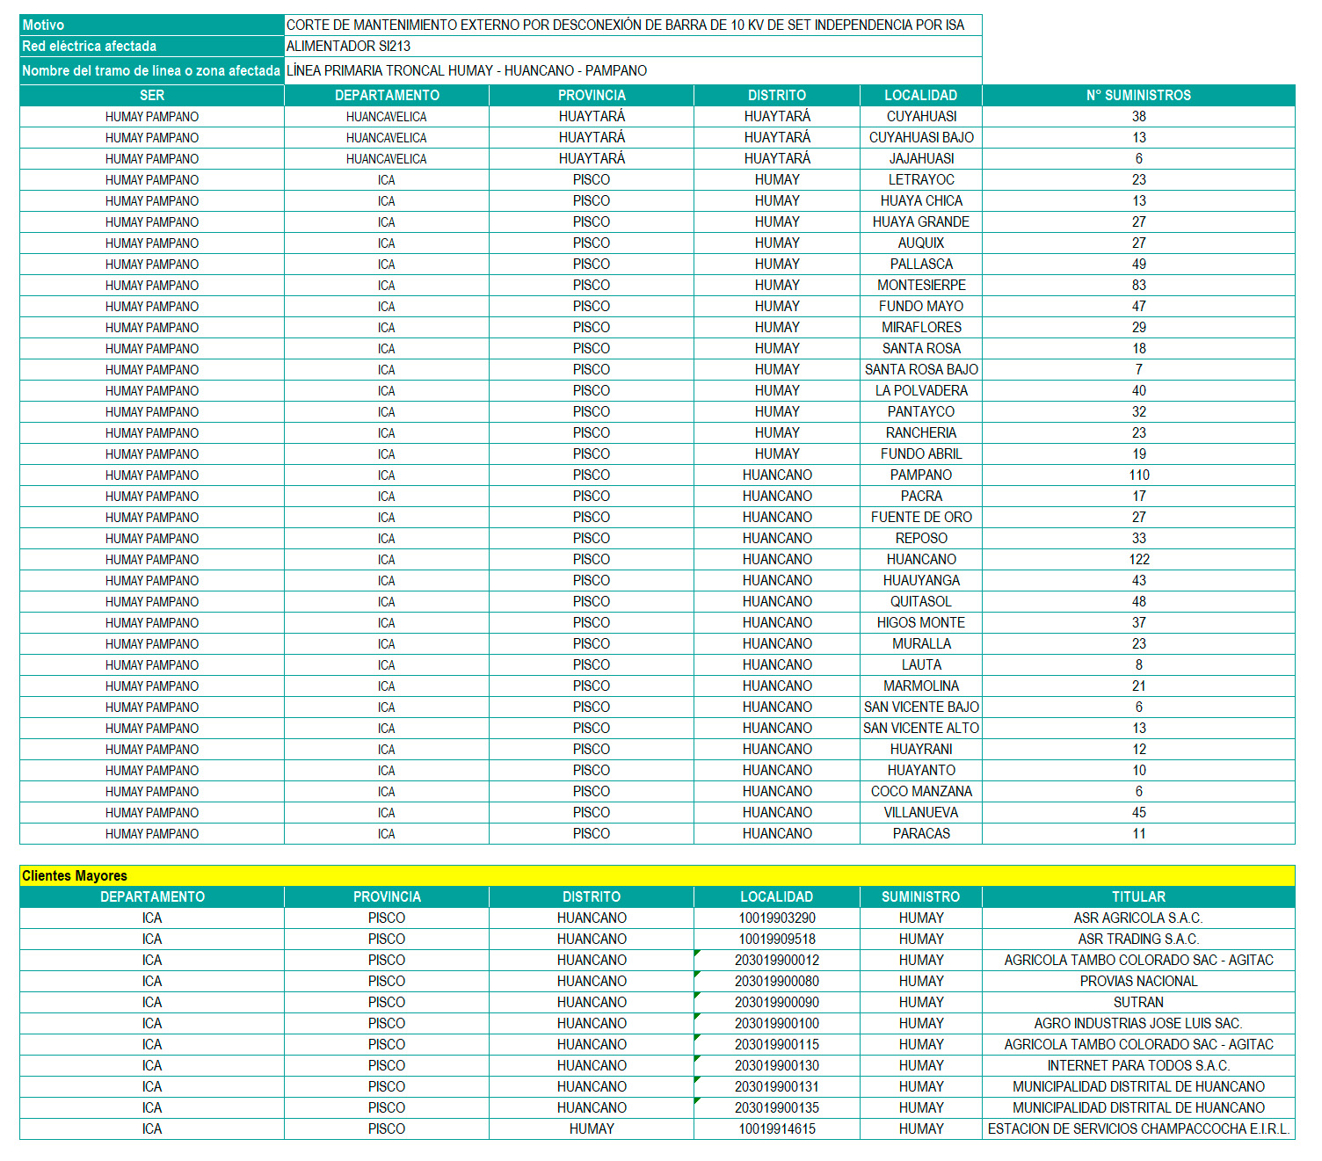Image resolution: width=1322 pixels, height=1161 pixels.
Task: Click the FUNDO ABRIL cell
Action: coord(921,454)
